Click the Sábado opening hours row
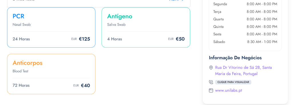292x105 pixels. [245, 42]
